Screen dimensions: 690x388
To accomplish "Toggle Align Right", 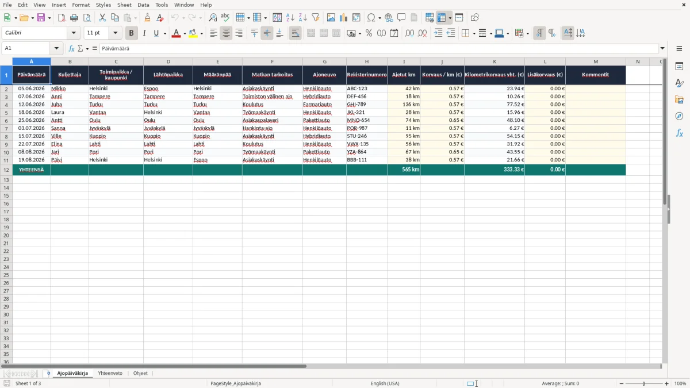I will point(239,33).
